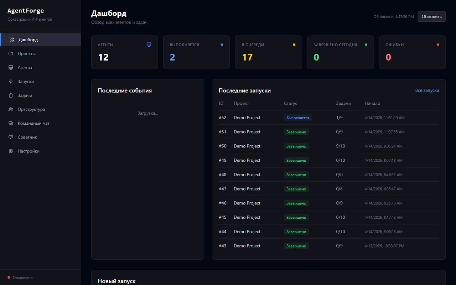Click the Задачи column header in runs table
This screenshot has width=456, height=285.
[343, 103]
